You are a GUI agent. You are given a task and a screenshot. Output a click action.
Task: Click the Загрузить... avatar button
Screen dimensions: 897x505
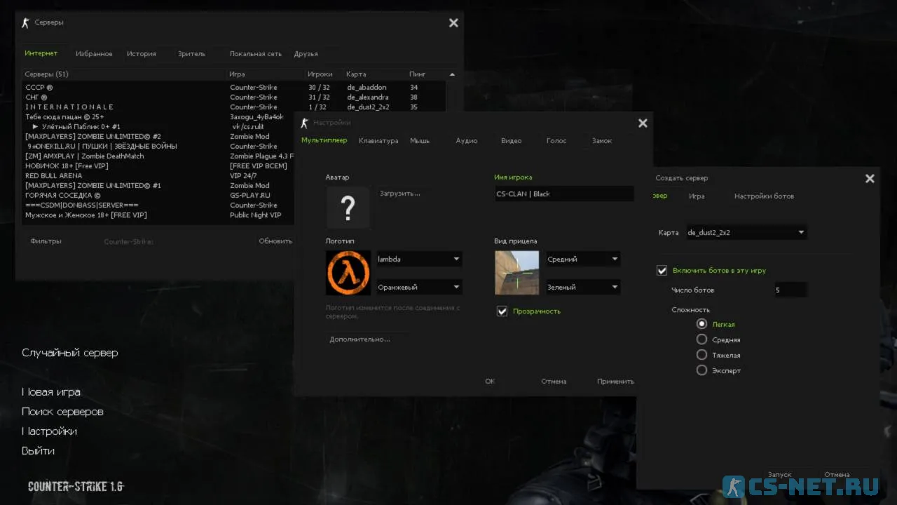400,193
